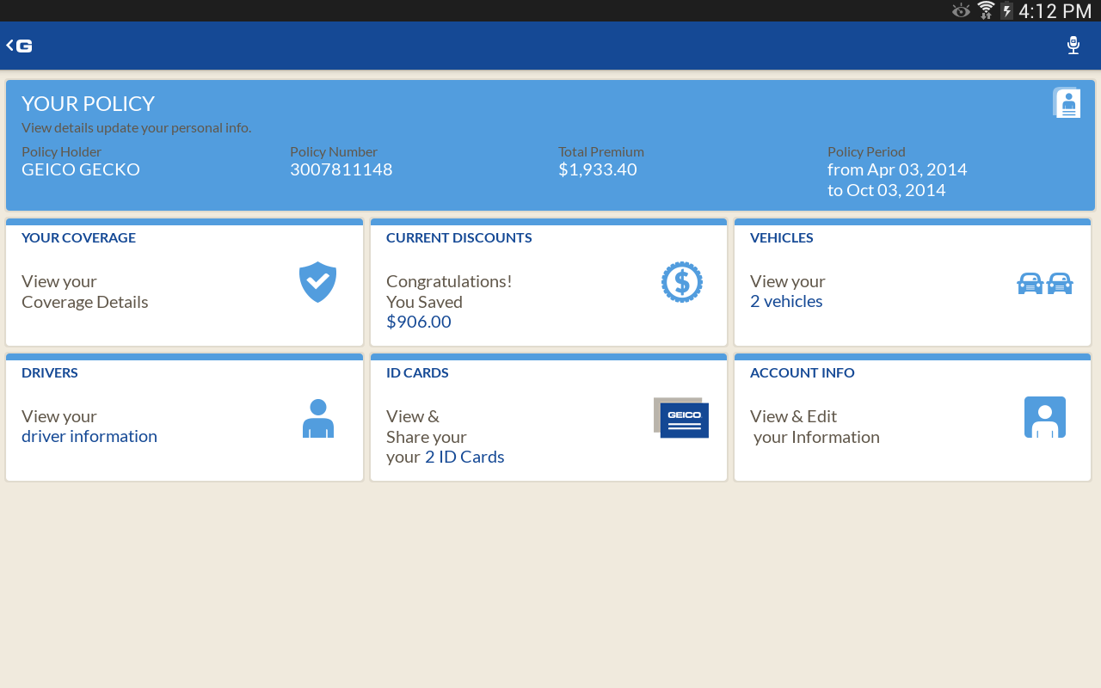Go back using the GEICO logo arrow

(19, 46)
